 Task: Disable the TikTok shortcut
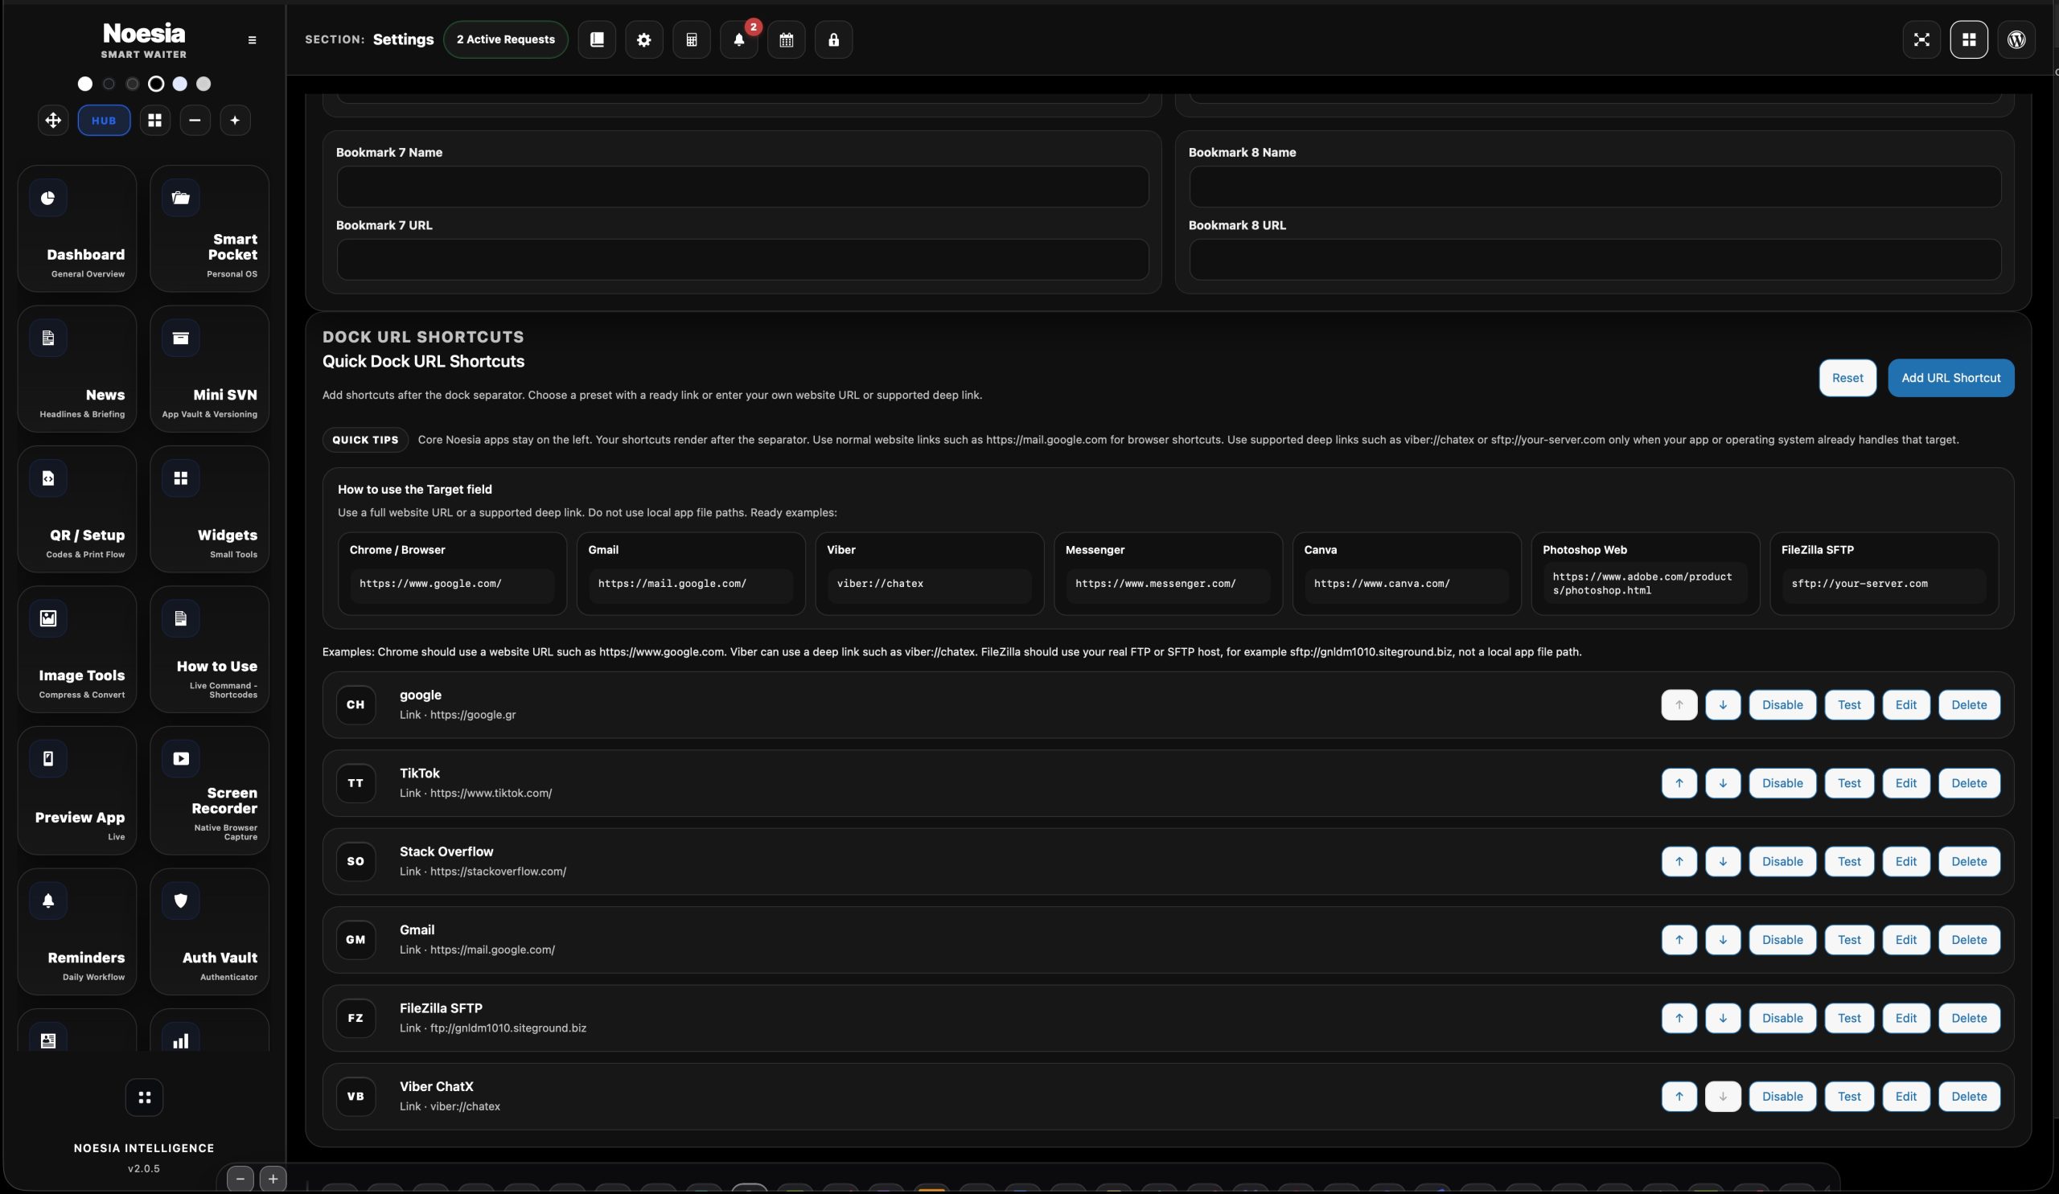pos(1782,783)
